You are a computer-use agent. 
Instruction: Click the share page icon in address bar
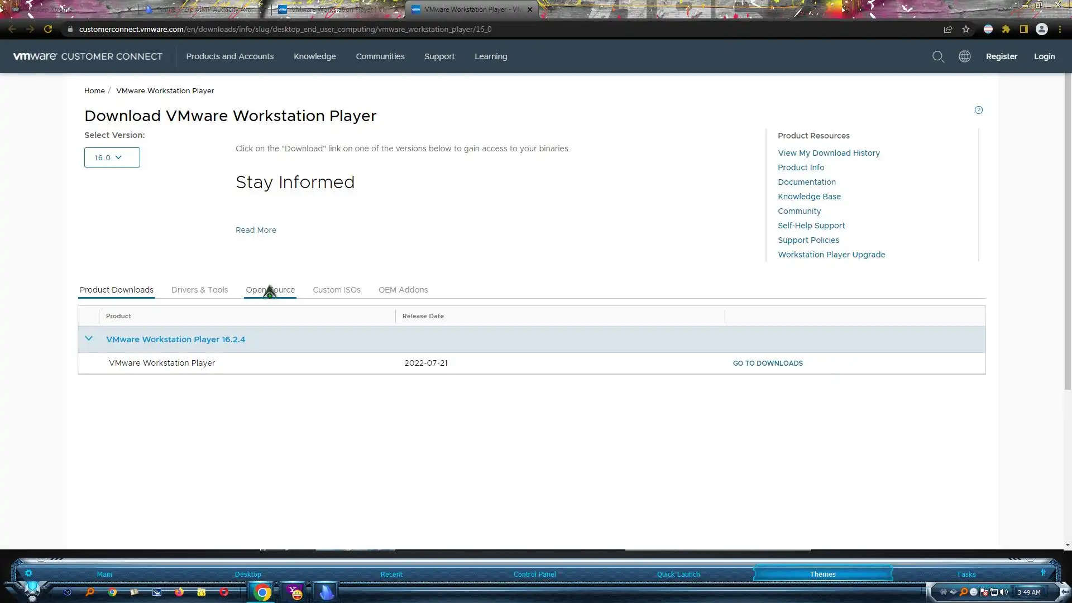coord(947,29)
